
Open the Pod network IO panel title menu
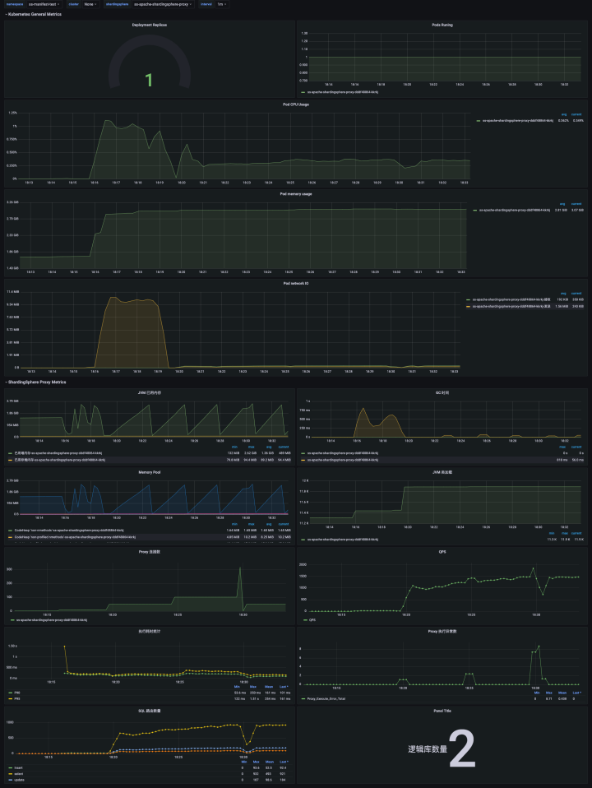tap(296, 284)
